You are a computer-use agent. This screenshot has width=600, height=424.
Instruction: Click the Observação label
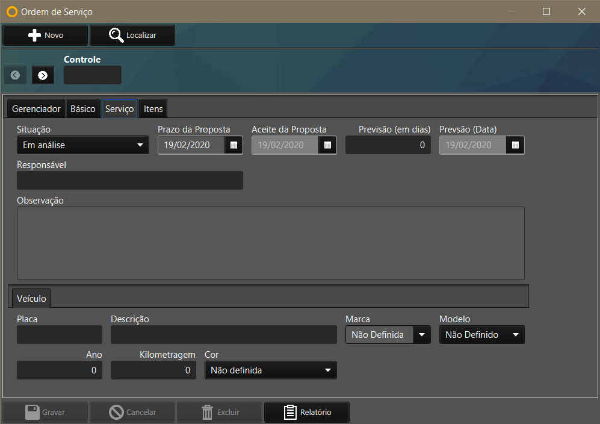pos(40,201)
